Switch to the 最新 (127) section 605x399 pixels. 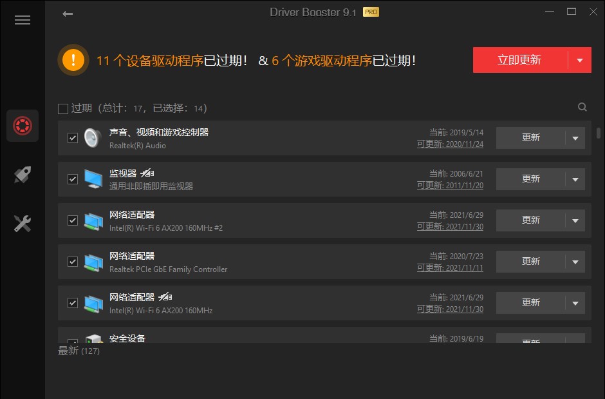pos(80,351)
